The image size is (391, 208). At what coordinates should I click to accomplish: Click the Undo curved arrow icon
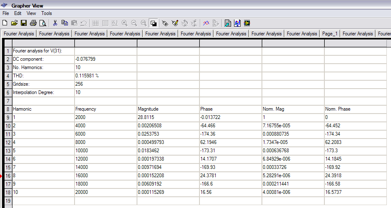point(84,23)
